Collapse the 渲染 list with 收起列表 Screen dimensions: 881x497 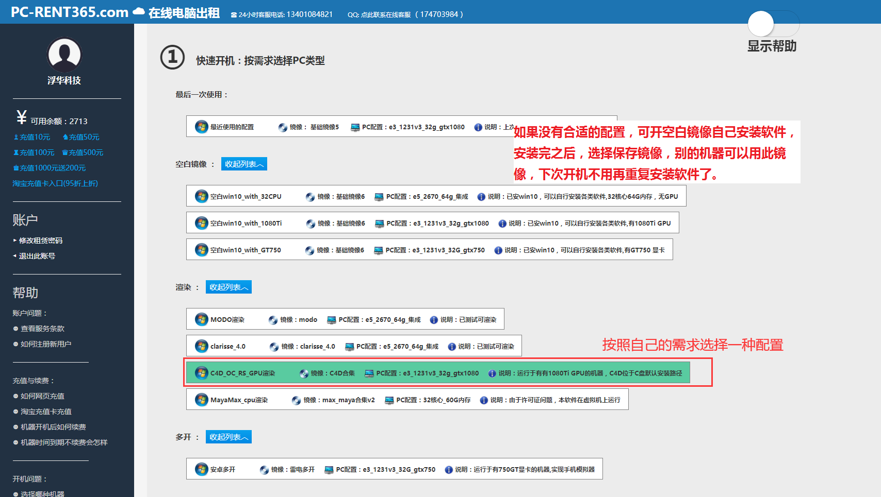tap(229, 287)
